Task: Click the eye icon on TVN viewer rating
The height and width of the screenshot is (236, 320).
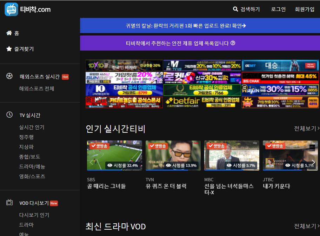Action: [168, 165]
